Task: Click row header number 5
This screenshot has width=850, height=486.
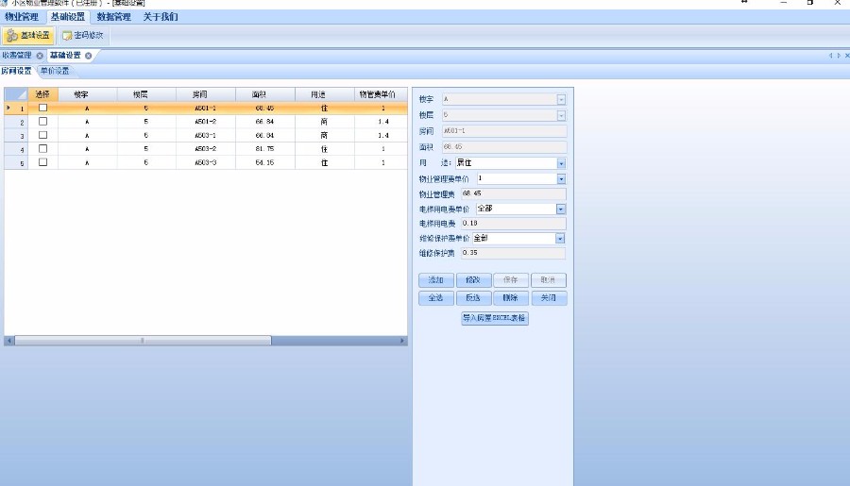Action: (x=16, y=162)
